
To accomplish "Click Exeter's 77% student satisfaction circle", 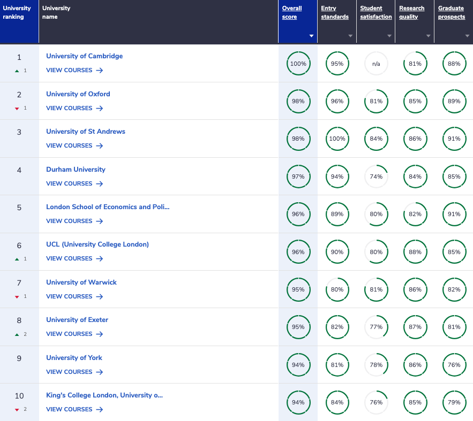I will pyautogui.click(x=376, y=327).
